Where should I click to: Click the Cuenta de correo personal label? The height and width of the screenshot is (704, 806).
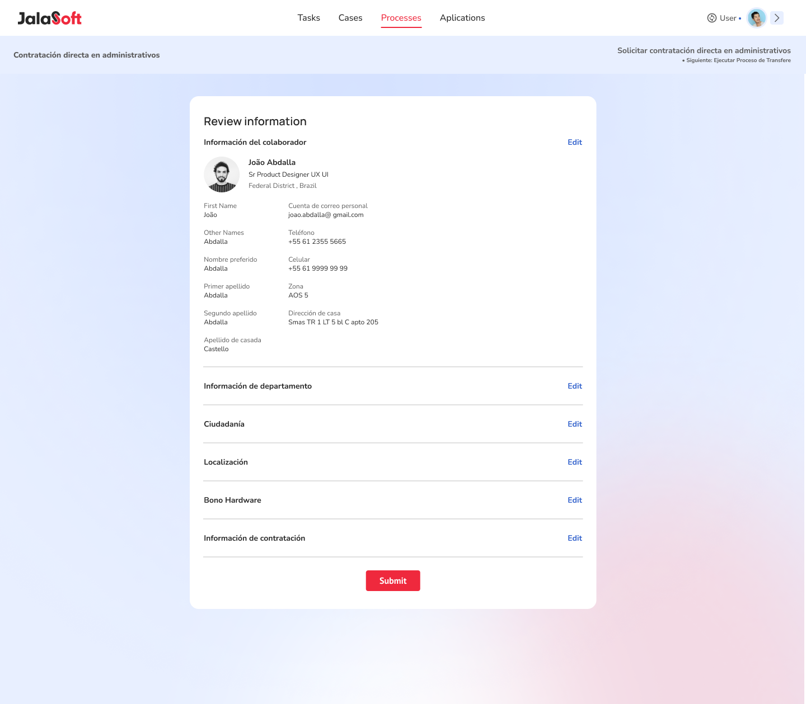tap(328, 206)
